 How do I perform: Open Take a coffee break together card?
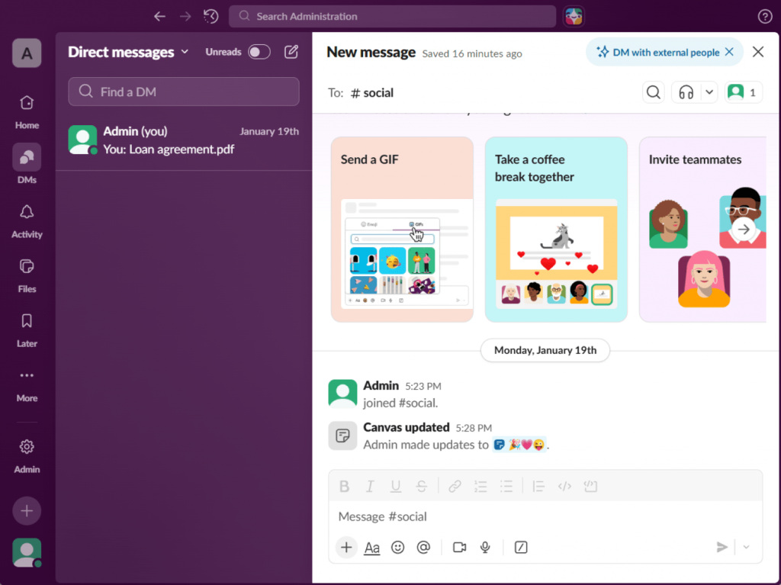click(x=556, y=230)
